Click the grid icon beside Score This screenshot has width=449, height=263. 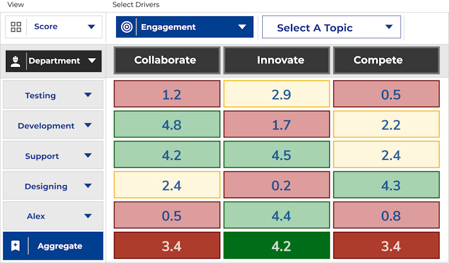[x=16, y=27]
